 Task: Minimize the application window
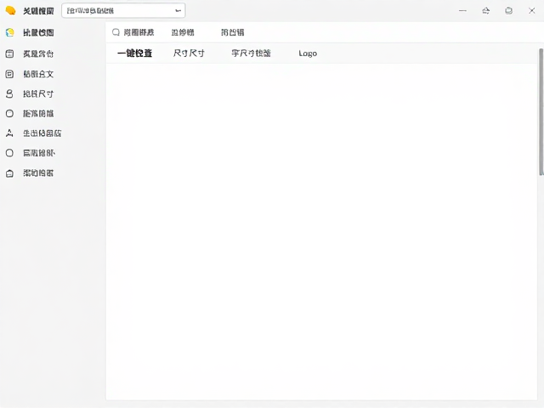pyautogui.click(x=462, y=11)
